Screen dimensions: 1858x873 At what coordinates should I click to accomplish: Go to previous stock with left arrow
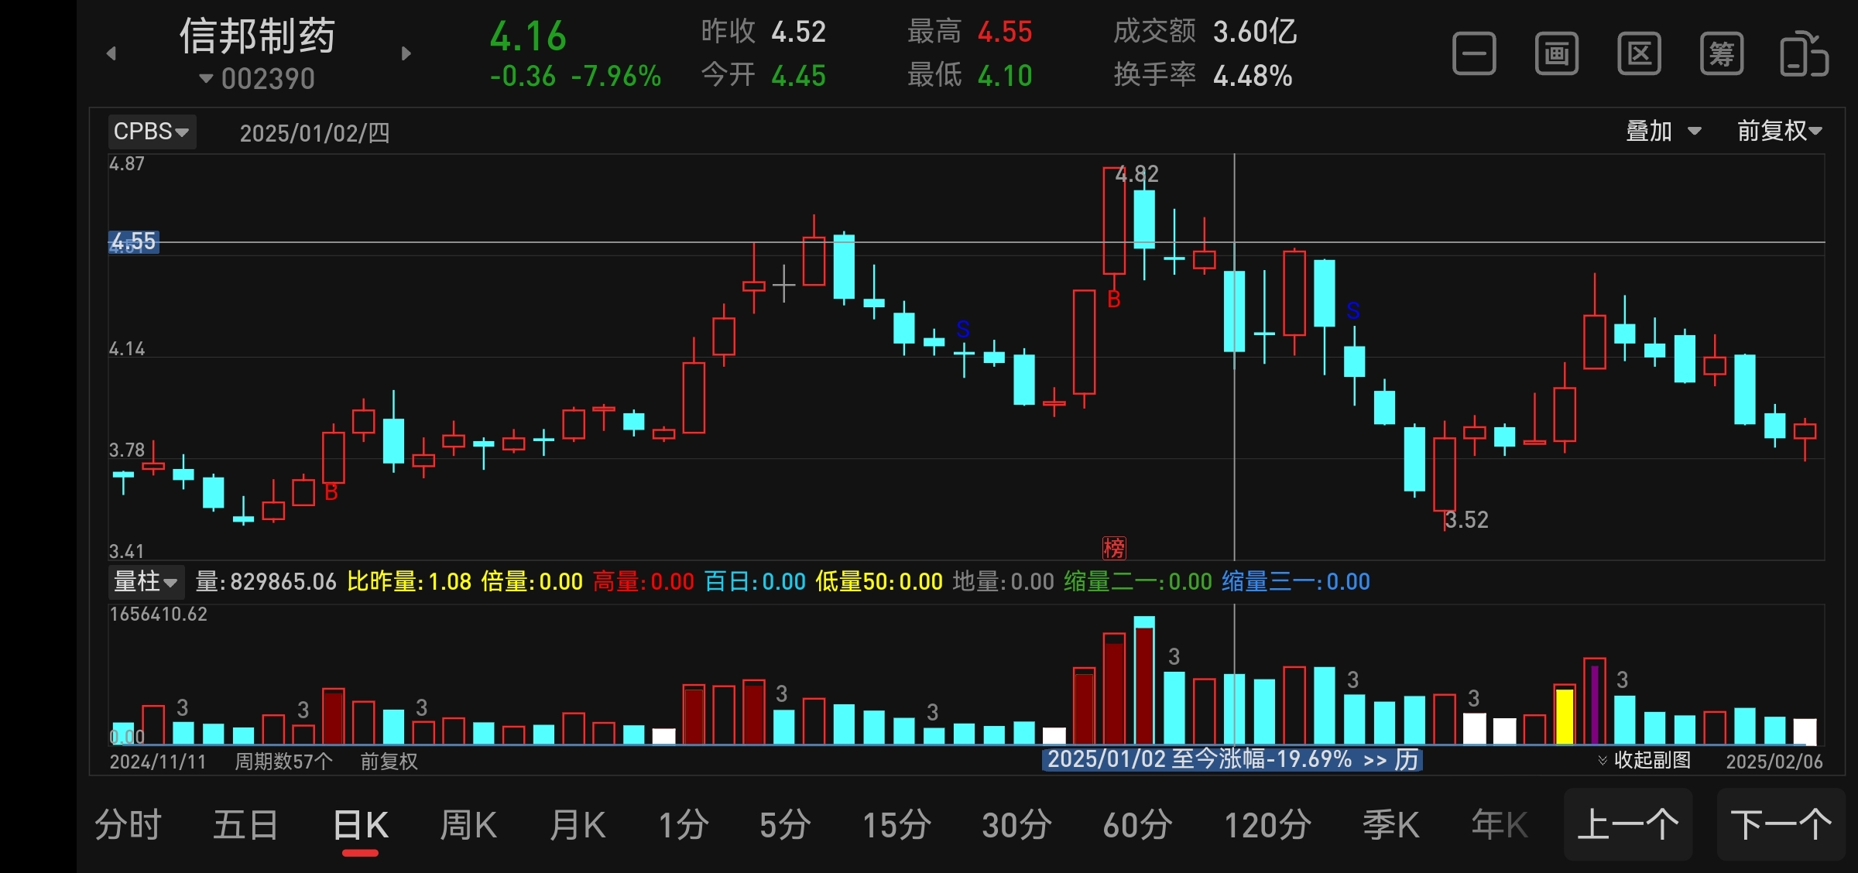pyautogui.click(x=111, y=53)
